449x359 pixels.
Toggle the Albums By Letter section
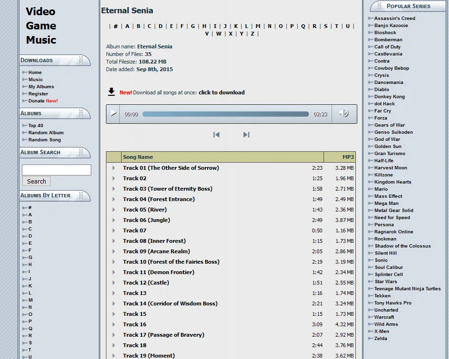tap(81, 195)
